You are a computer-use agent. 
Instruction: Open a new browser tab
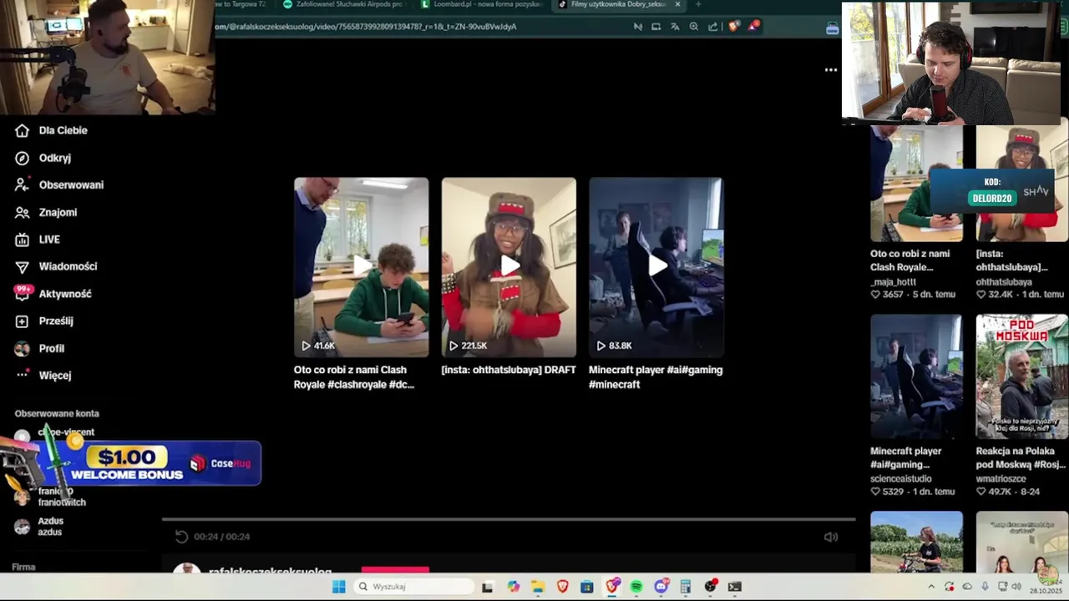(698, 4)
